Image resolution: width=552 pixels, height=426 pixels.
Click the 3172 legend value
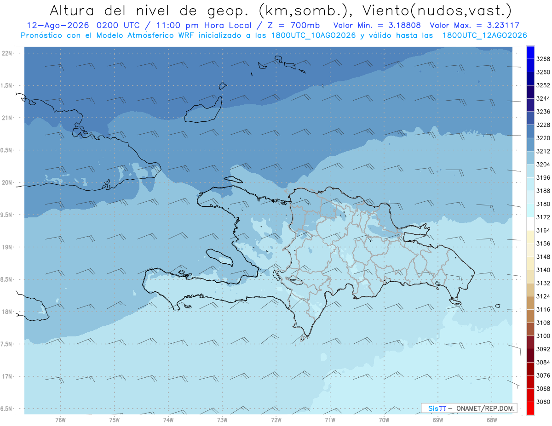click(543, 217)
